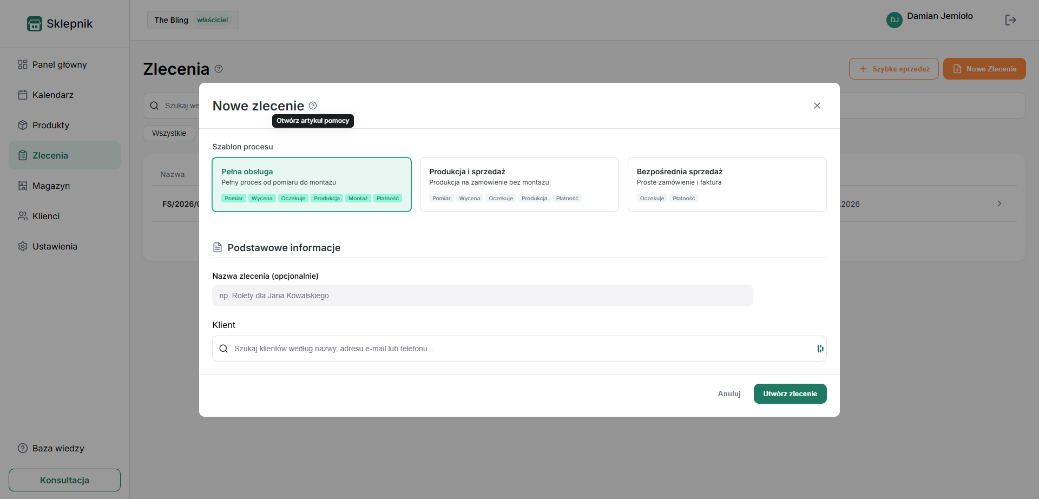Open help article icon beside Nowe zlecenie

point(313,106)
